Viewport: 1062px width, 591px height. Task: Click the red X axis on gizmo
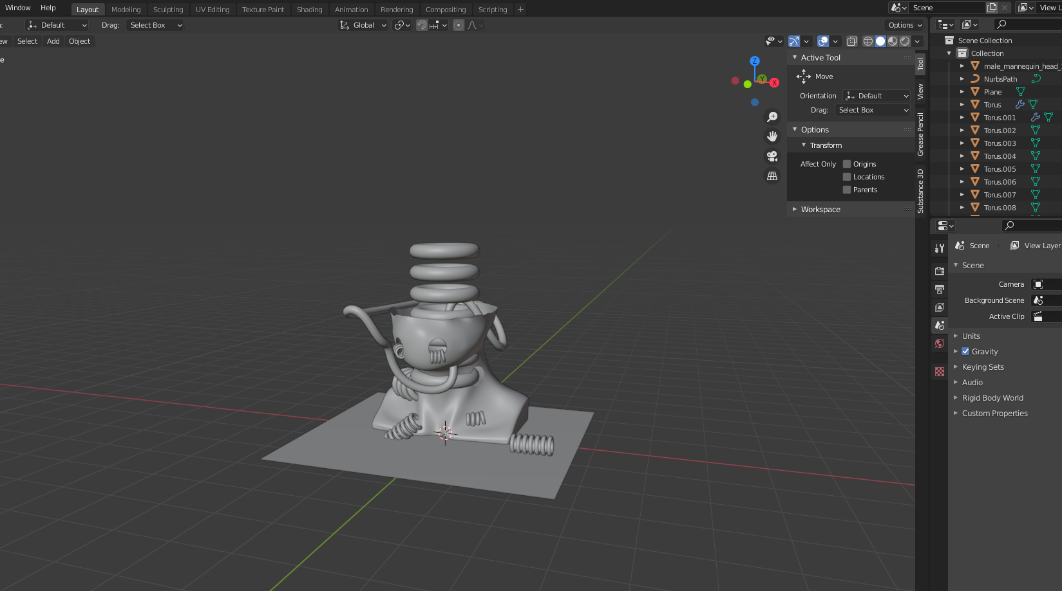point(775,83)
